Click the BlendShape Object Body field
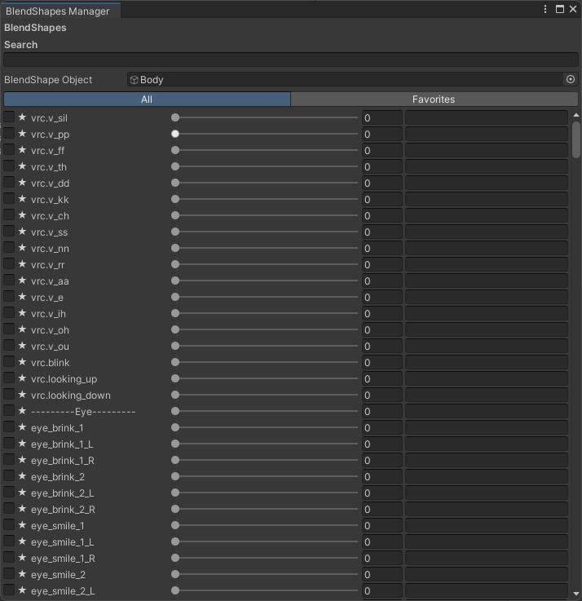The image size is (582, 601). pos(346,80)
